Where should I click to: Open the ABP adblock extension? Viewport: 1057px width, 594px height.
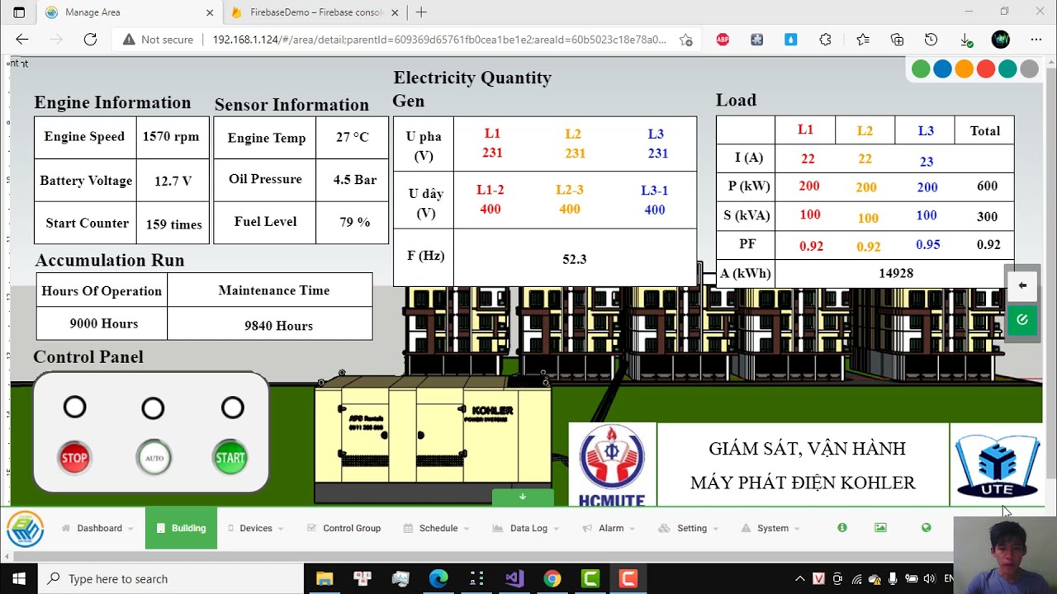tap(723, 40)
